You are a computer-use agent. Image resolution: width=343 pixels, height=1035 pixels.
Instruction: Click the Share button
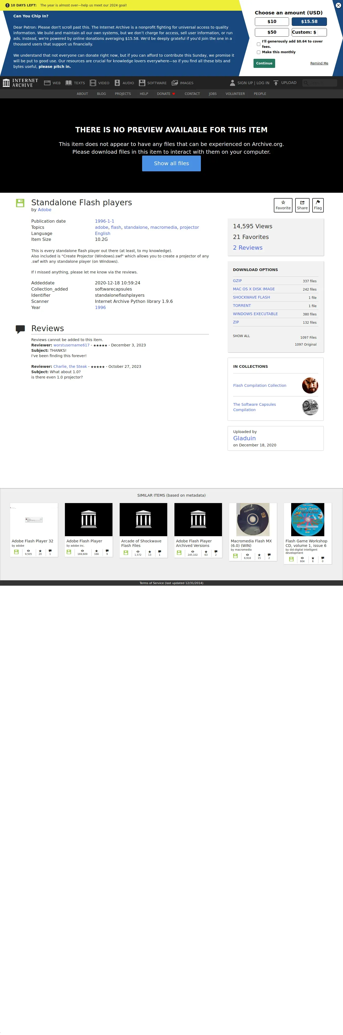tap(302, 205)
